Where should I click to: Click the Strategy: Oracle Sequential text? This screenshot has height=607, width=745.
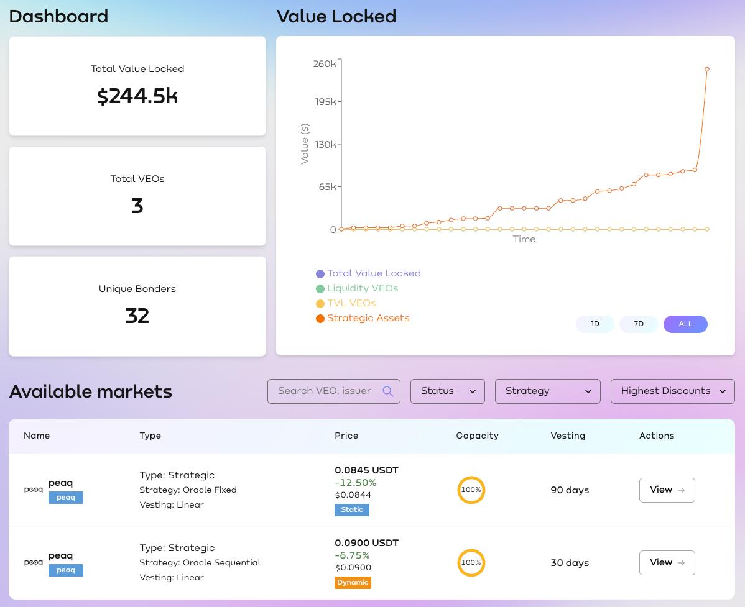(200, 562)
